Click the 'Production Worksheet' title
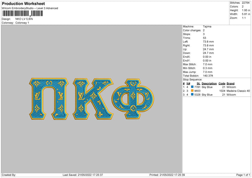Image resolution: width=252 pixels, height=178 pixels. pyautogui.click(x=23, y=3)
